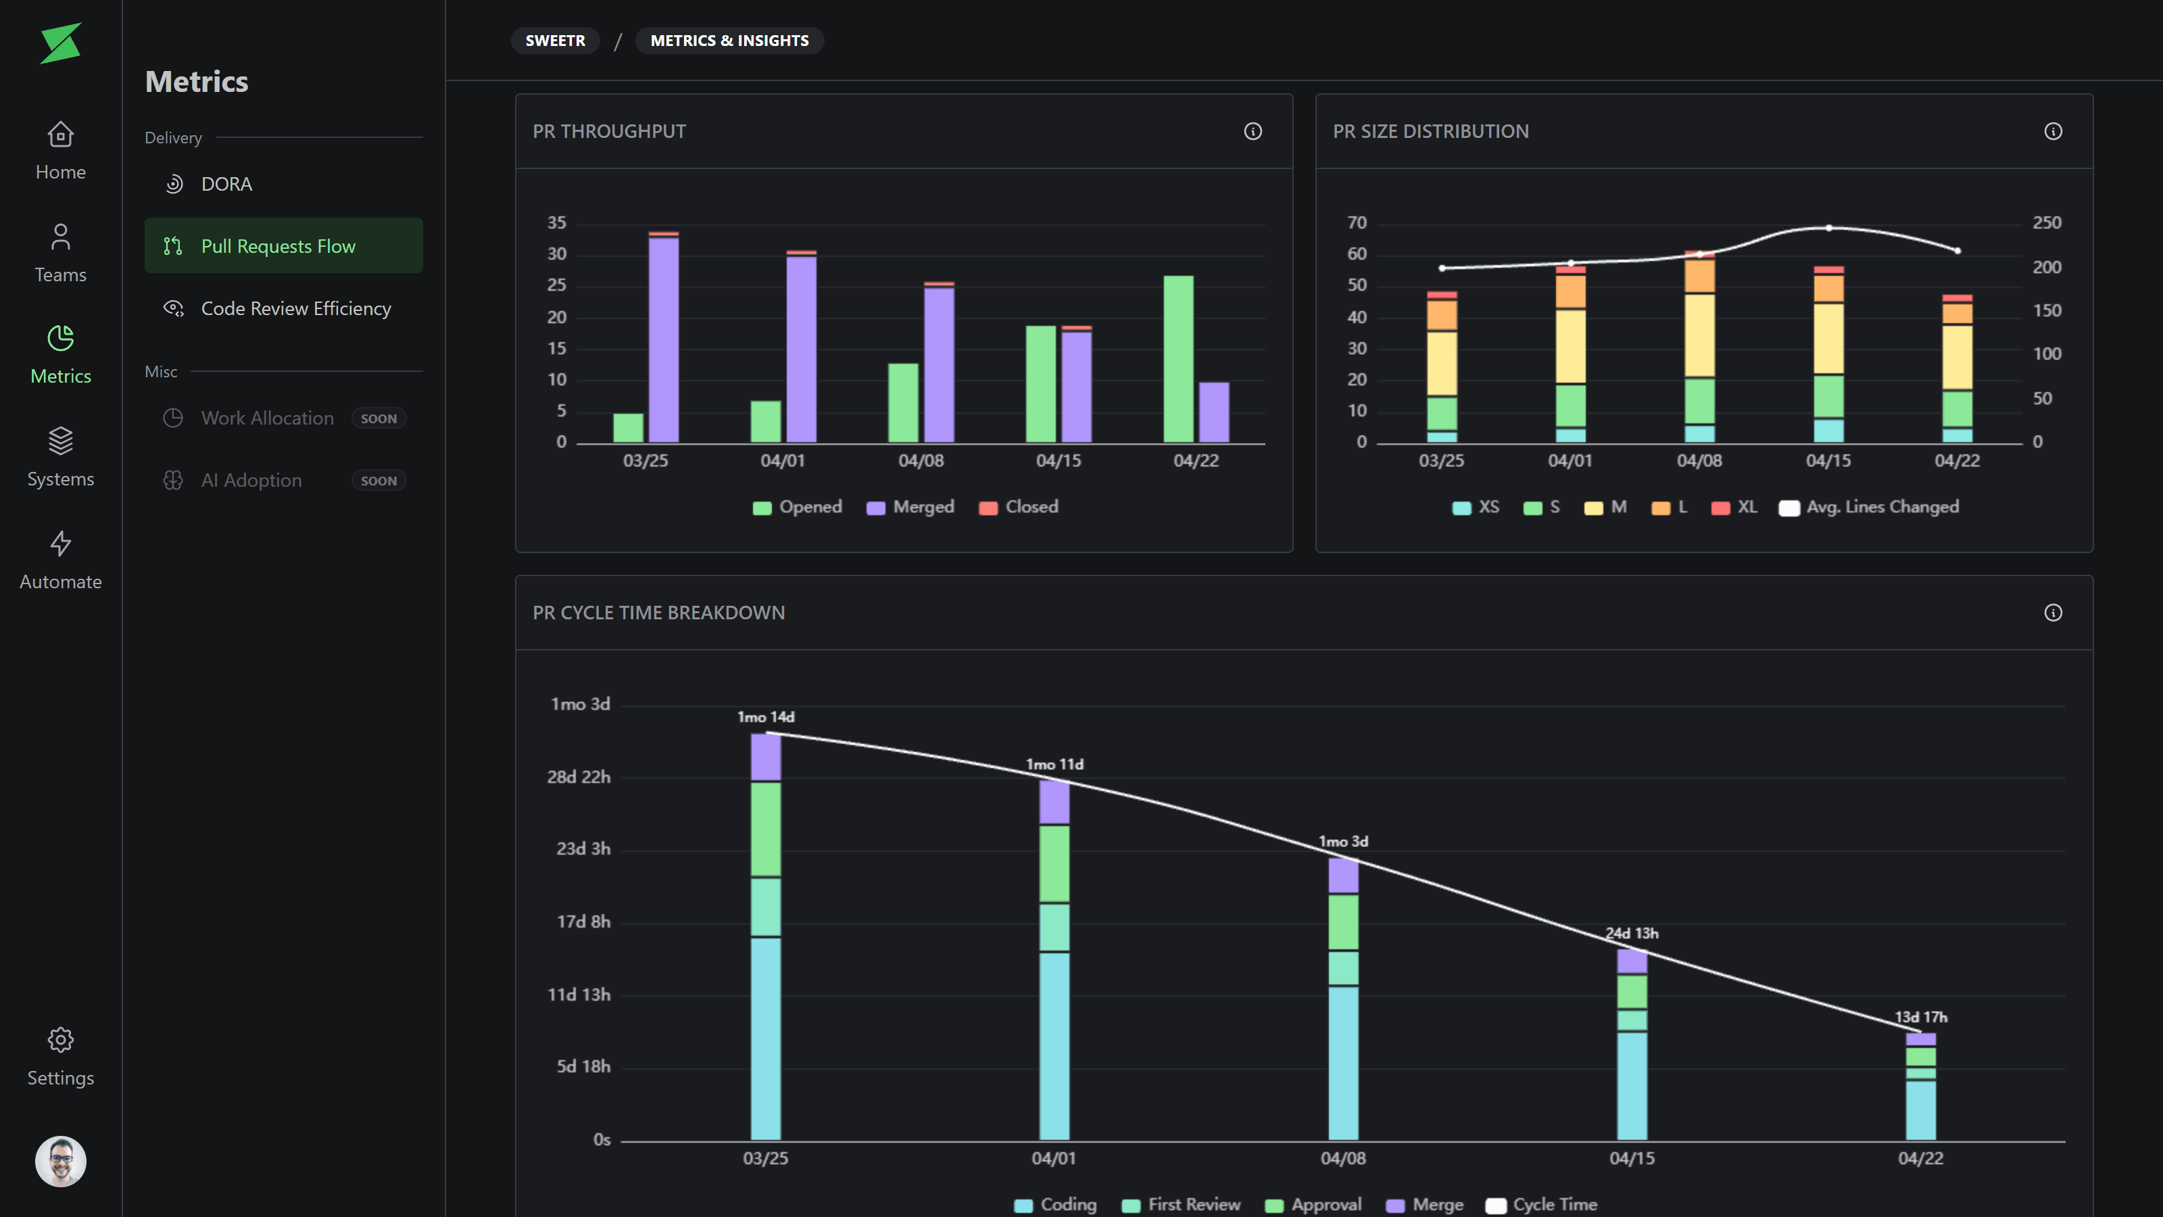The height and width of the screenshot is (1217, 2163).
Task: Click XL size legend swatch
Action: [1720, 507]
